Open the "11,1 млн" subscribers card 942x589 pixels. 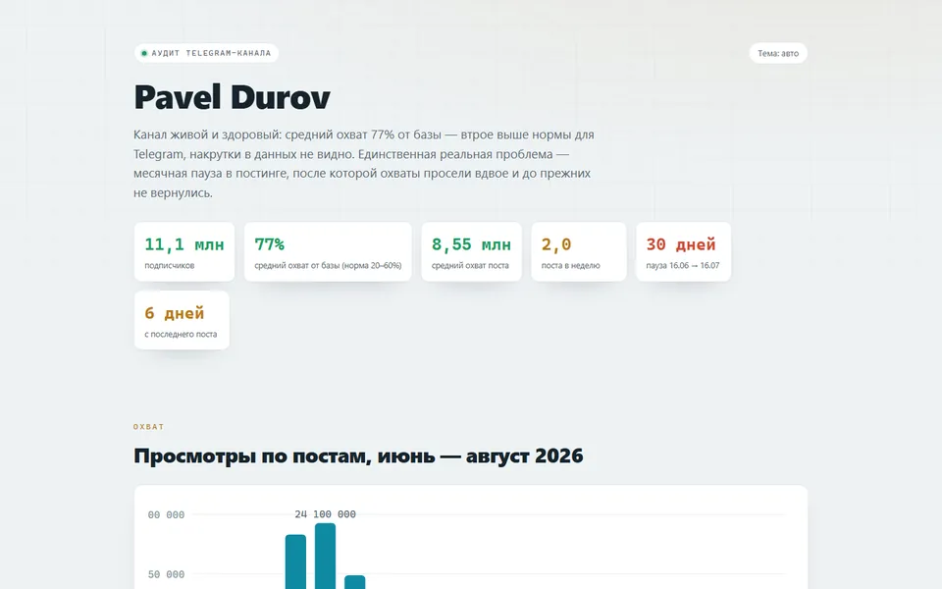[184, 251]
